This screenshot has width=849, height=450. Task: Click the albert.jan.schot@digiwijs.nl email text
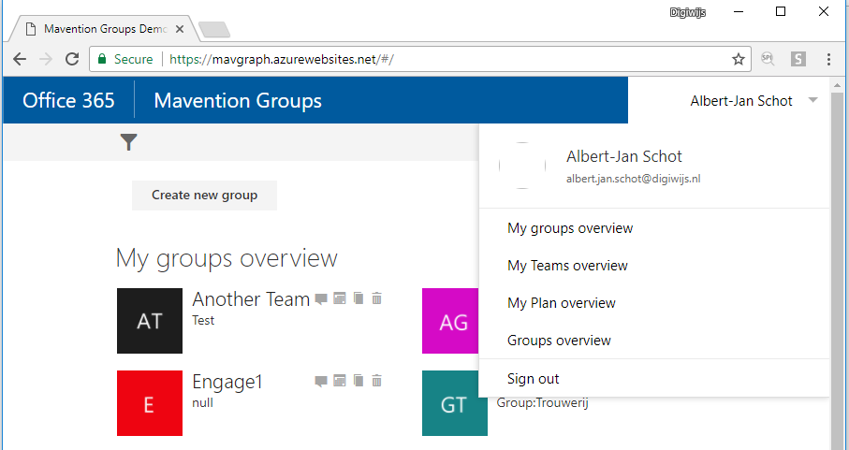(634, 179)
